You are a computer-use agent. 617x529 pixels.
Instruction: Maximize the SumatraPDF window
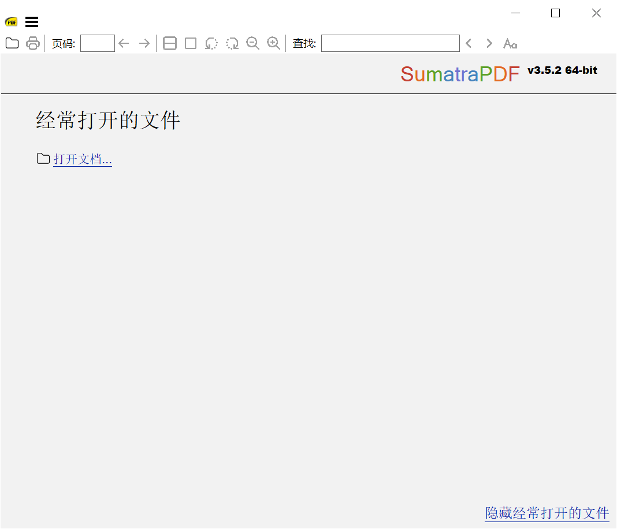click(555, 13)
